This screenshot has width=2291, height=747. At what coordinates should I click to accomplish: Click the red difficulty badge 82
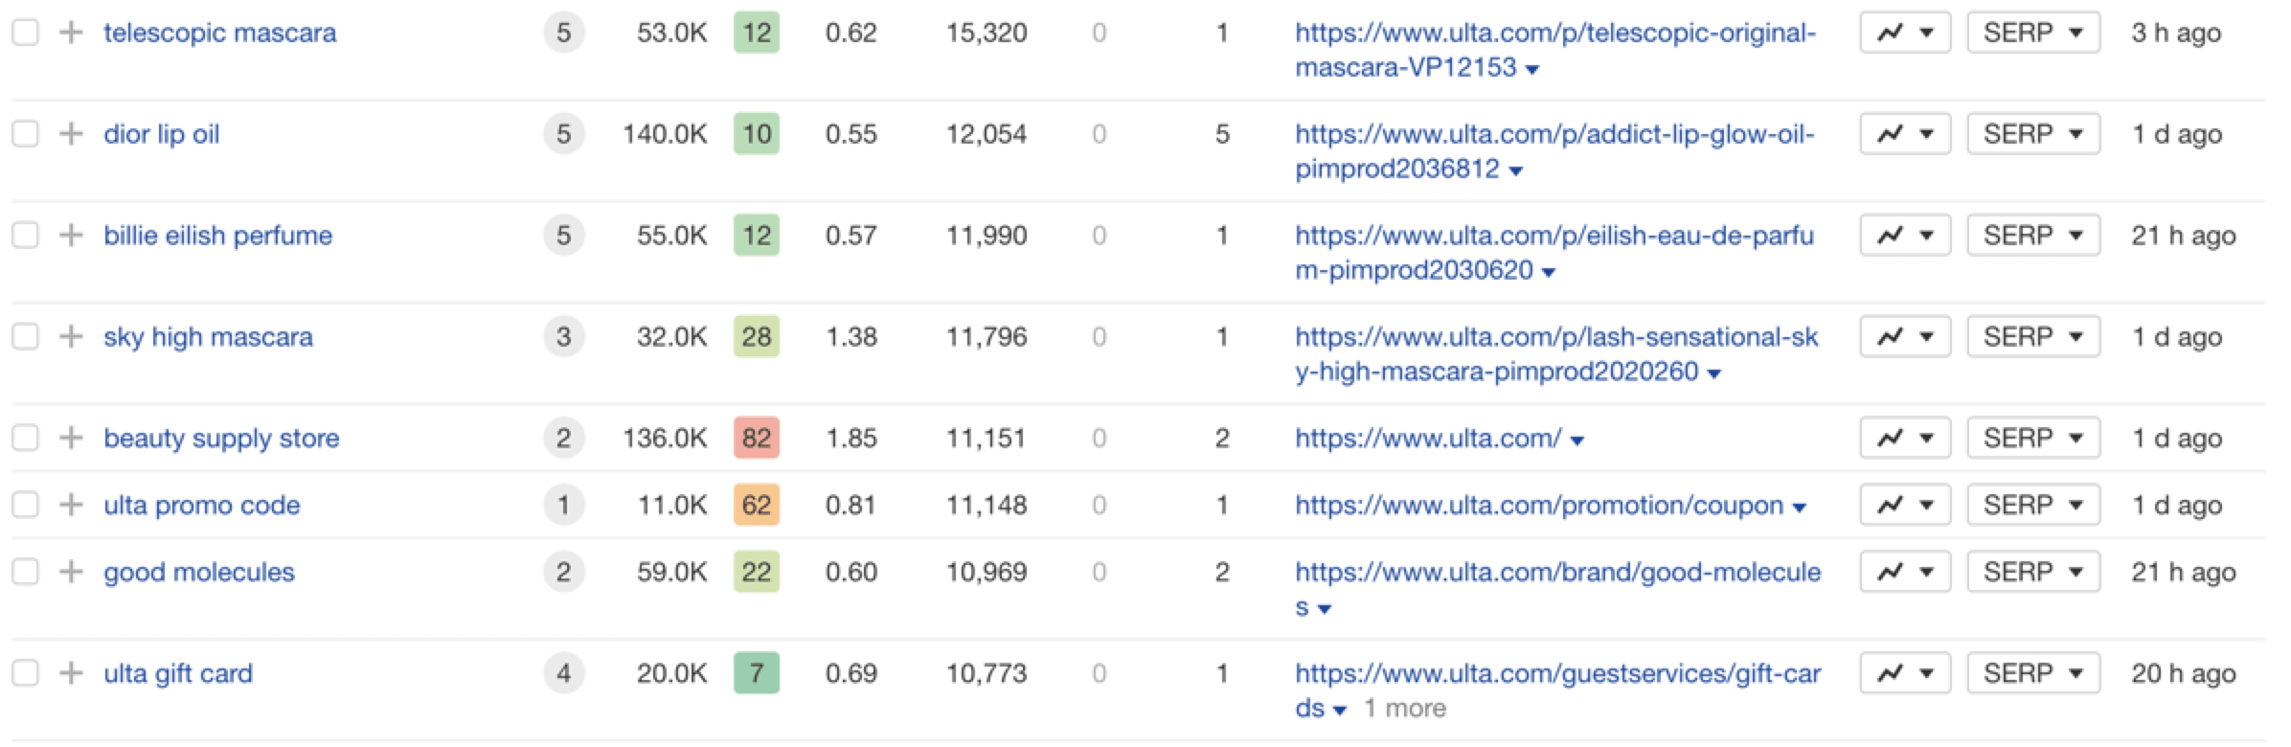coord(756,439)
